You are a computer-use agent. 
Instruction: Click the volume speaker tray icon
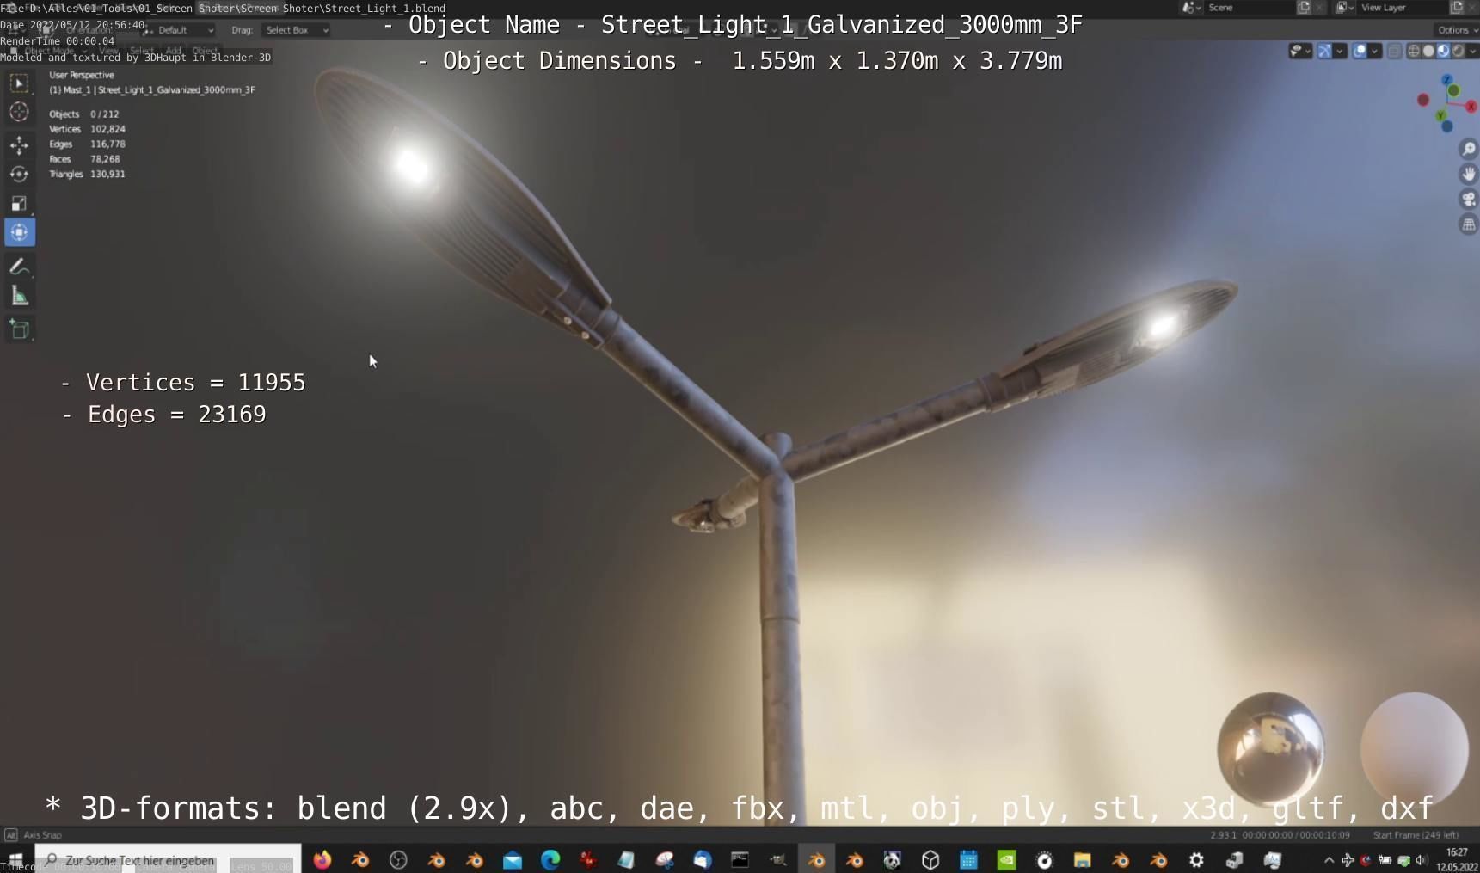point(1422,860)
